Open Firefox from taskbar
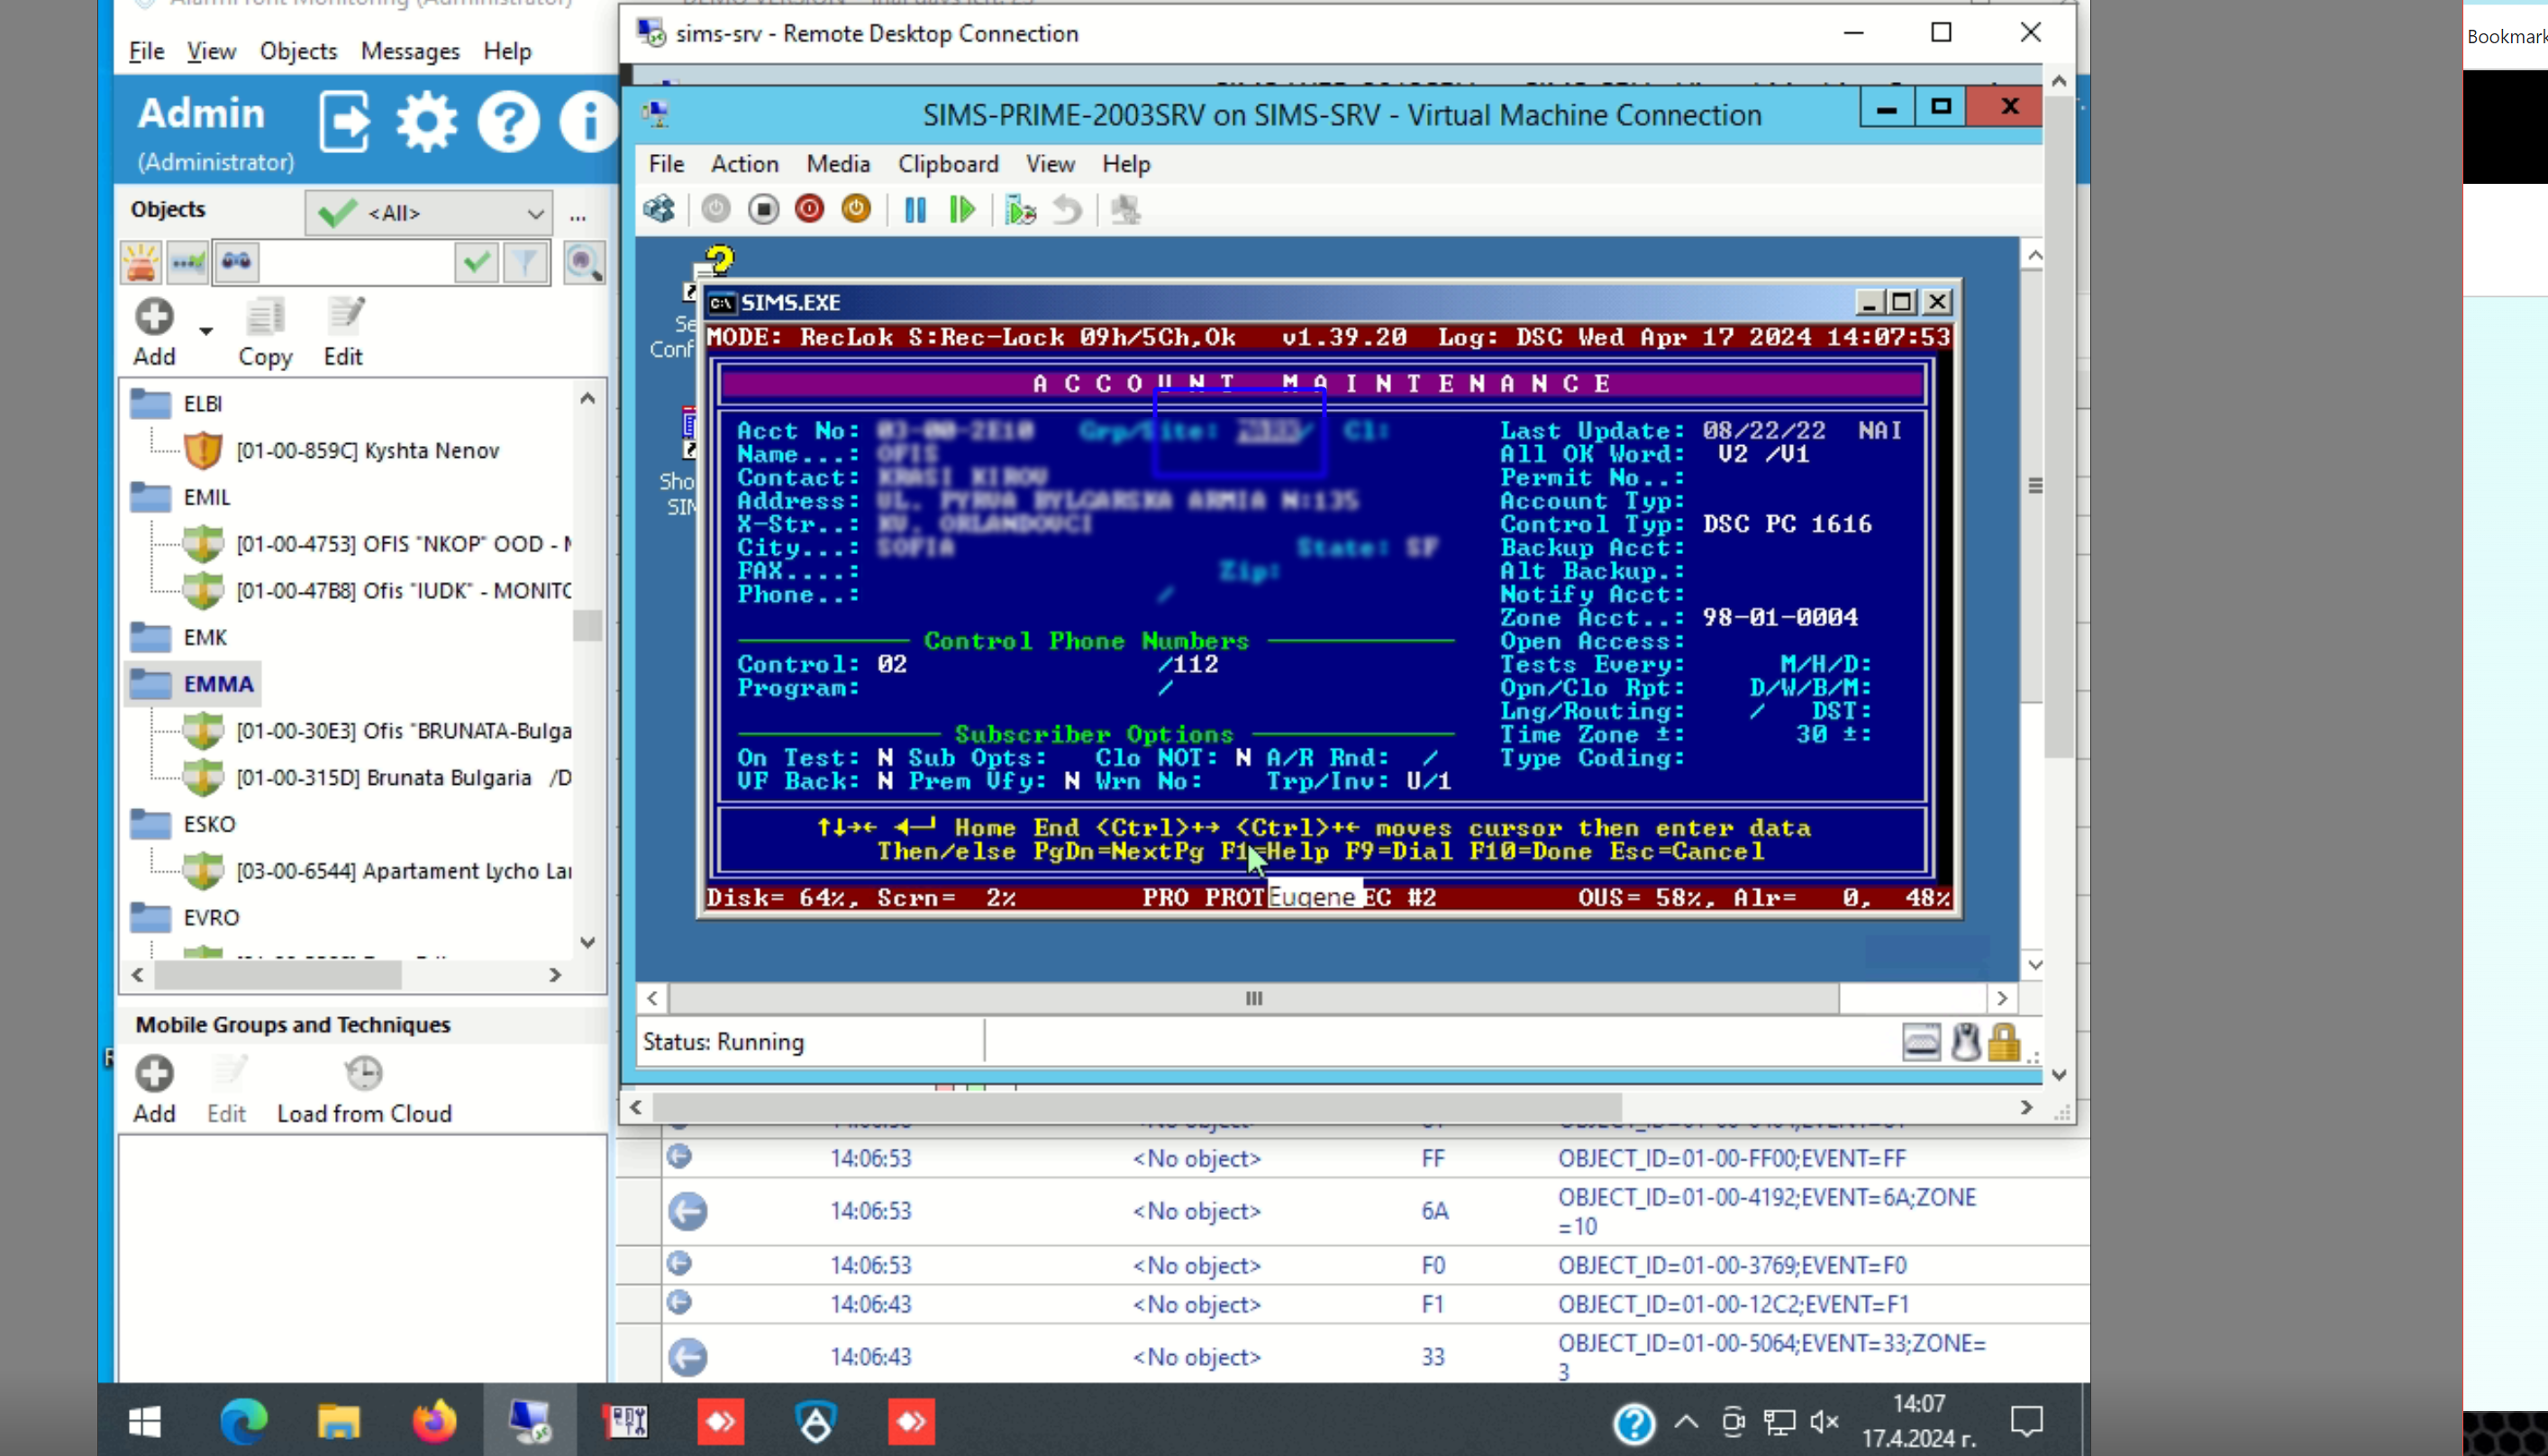The height and width of the screenshot is (1456, 2548). coord(434,1422)
